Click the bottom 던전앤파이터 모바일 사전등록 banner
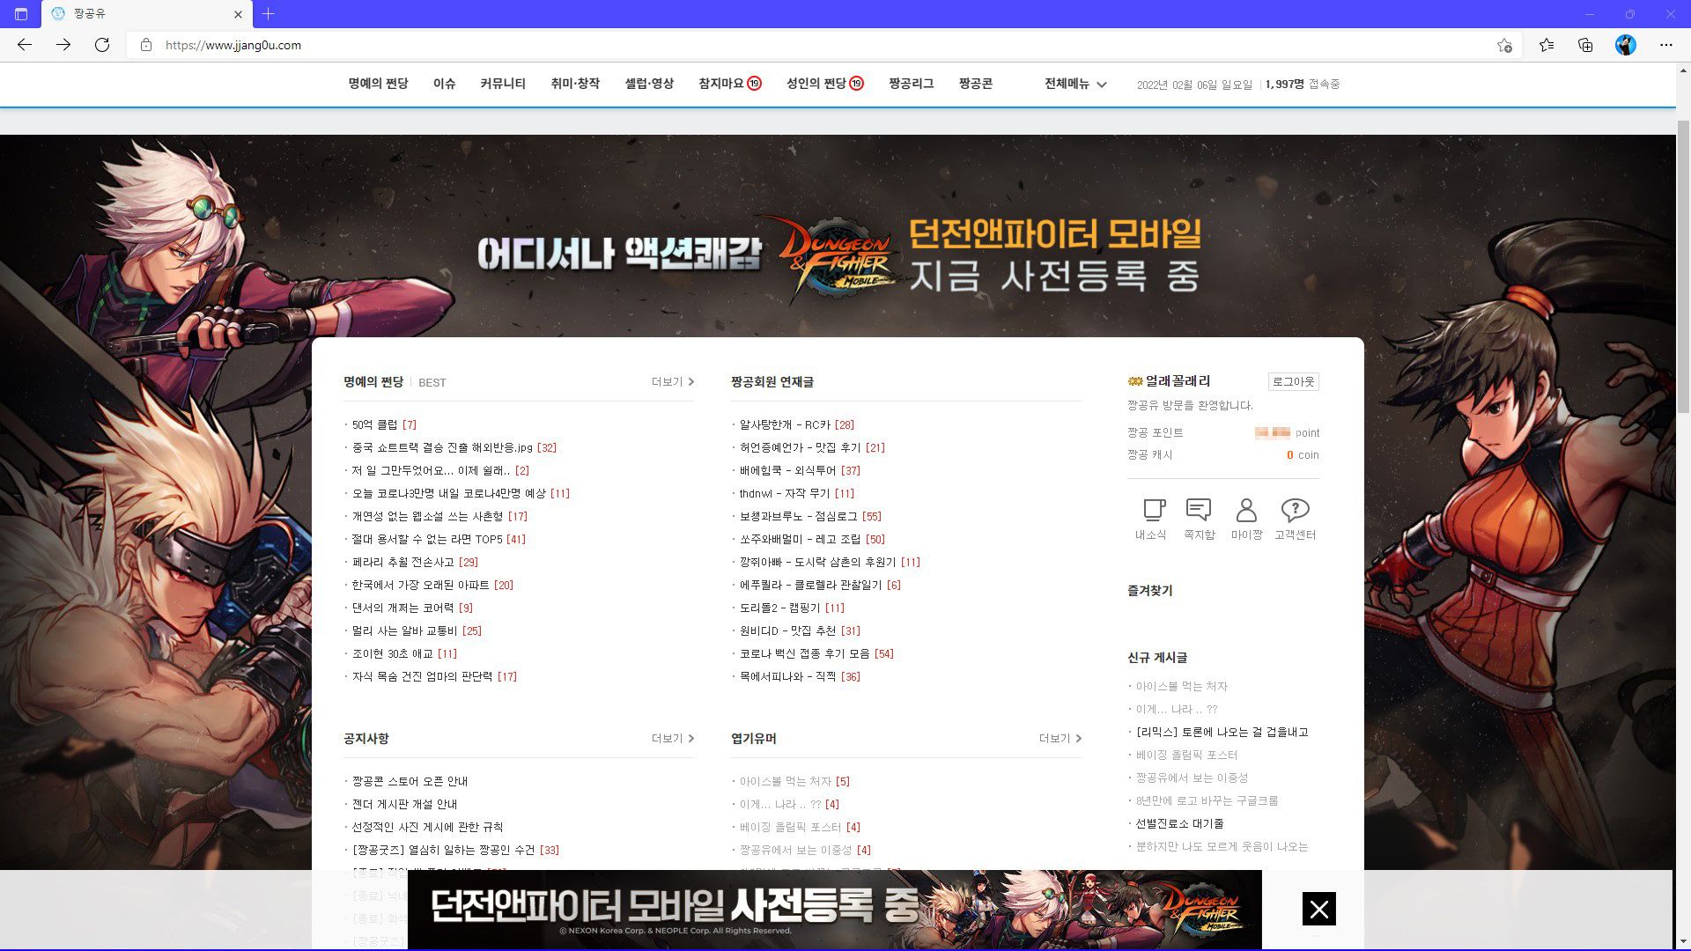The height and width of the screenshot is (951, 1691). [x=834, y=910]
